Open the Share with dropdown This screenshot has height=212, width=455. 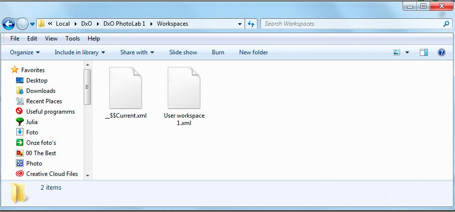click(x=137, y=52)
